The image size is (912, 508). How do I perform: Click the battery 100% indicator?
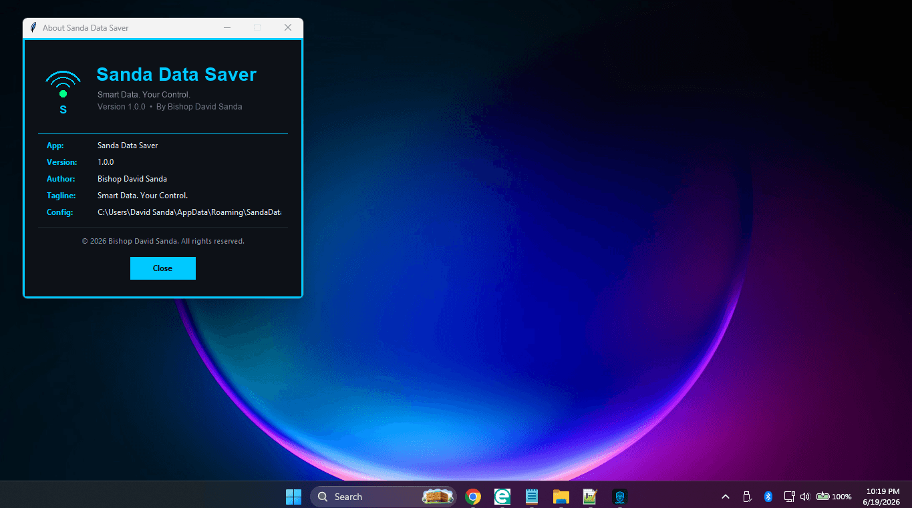[x=834, y=497]
